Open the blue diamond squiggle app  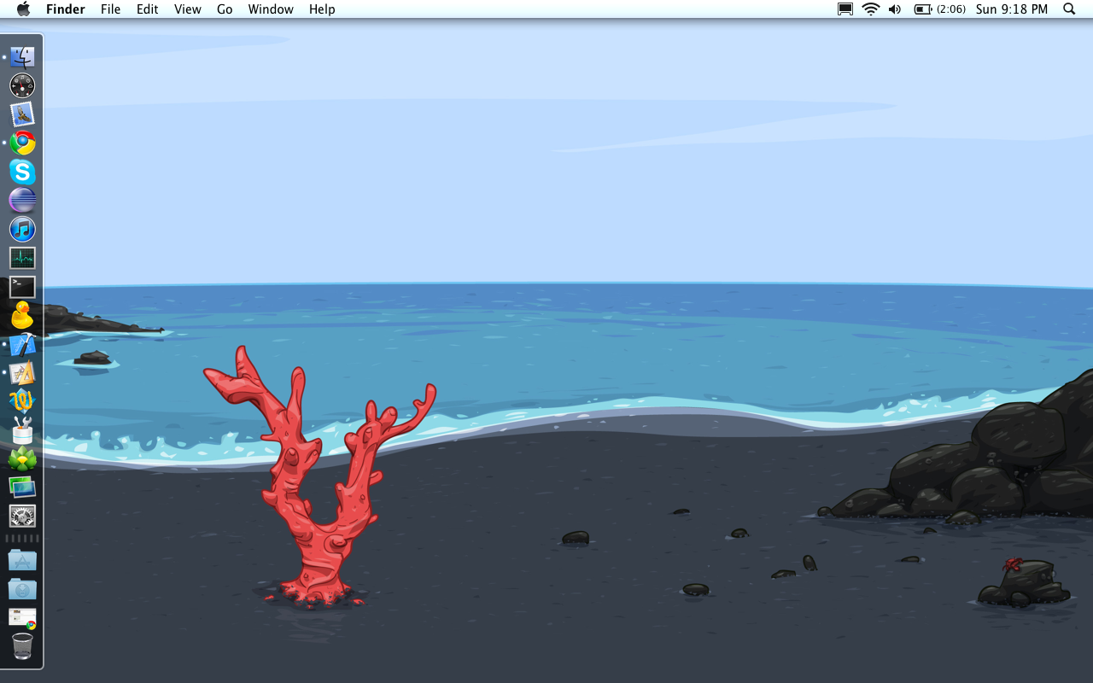click(x=22, y=401)
